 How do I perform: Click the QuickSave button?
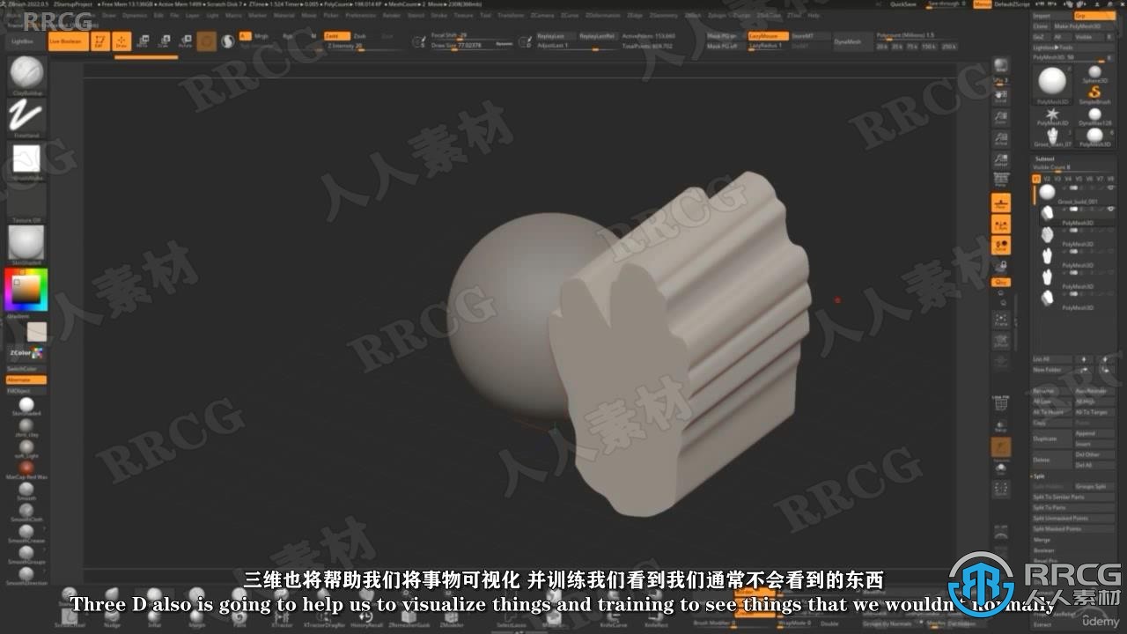(x=902, y=4)
